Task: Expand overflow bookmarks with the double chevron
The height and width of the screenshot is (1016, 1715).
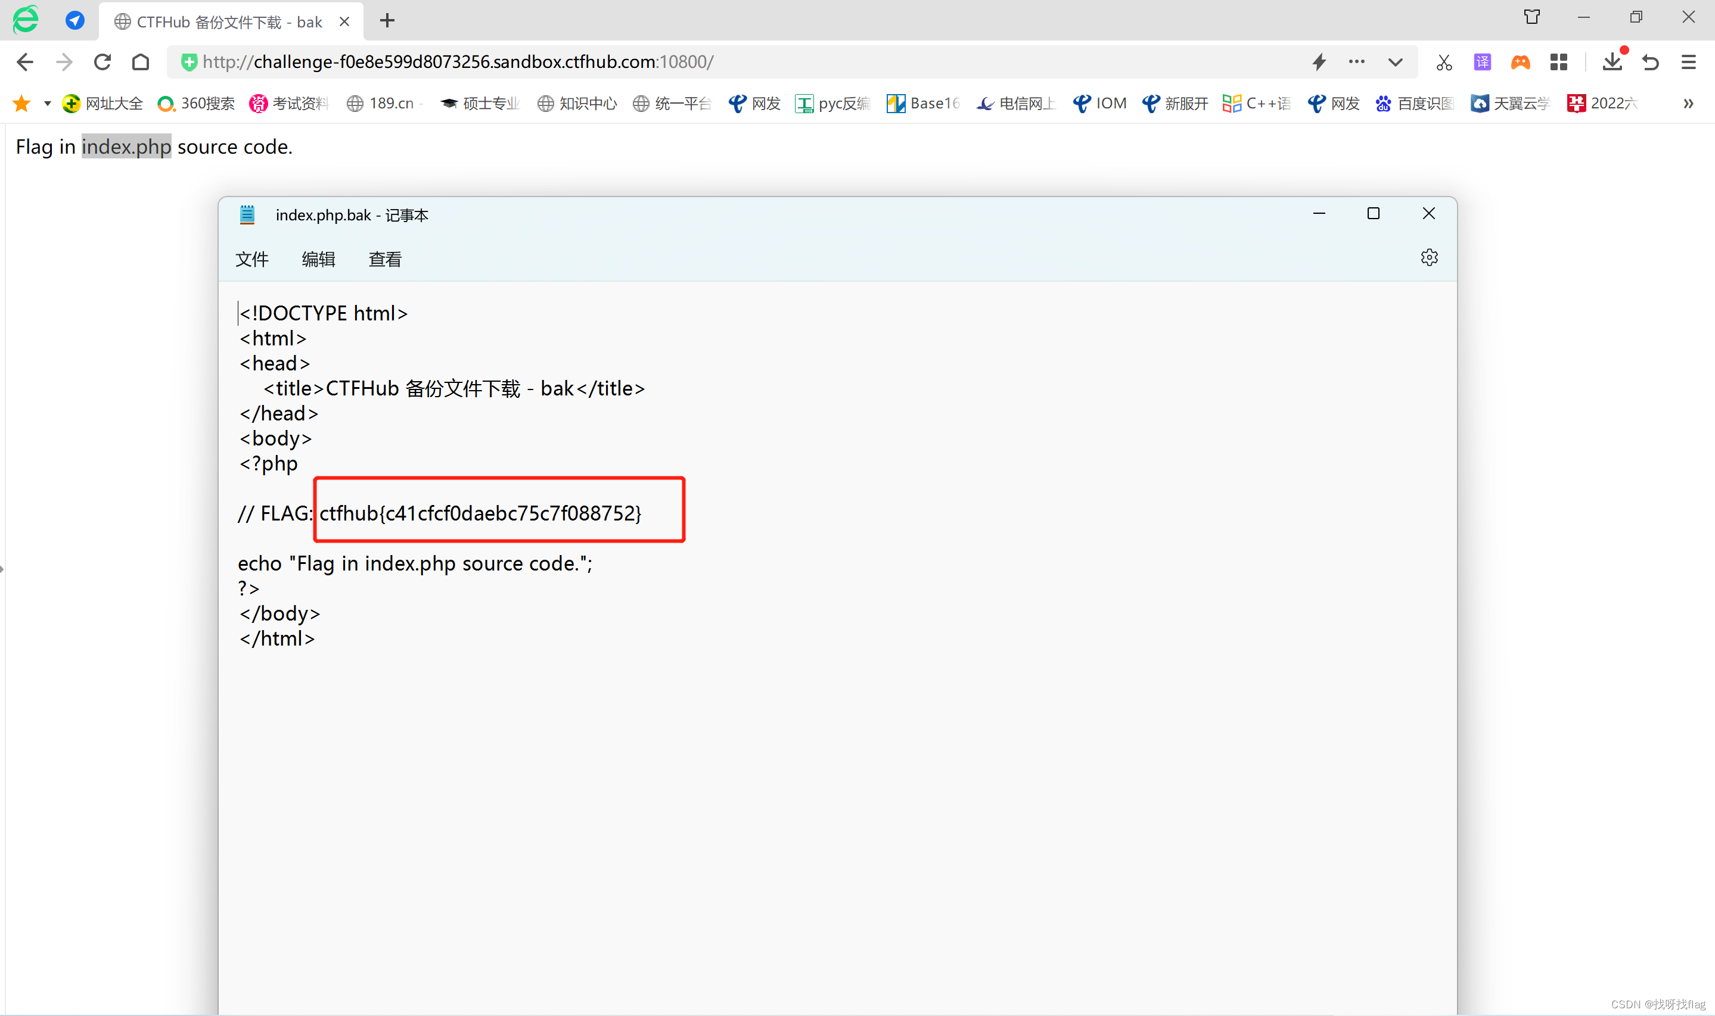Action: tap(1688, 104)
